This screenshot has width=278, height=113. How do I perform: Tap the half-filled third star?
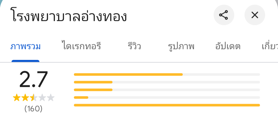coord(34,97)
